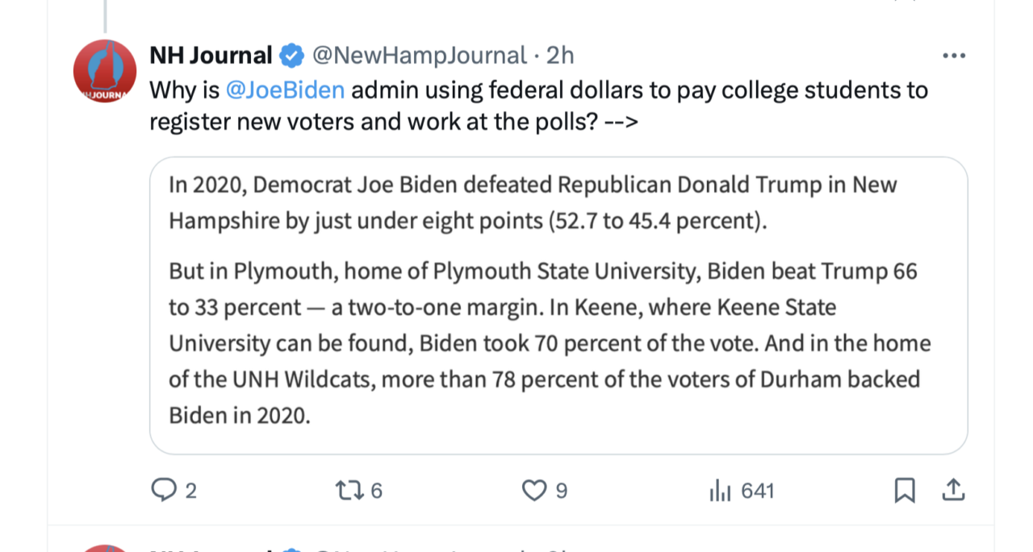Open the @JoeBiden mention
The image size is (1033, 552).
click(286, 90)
